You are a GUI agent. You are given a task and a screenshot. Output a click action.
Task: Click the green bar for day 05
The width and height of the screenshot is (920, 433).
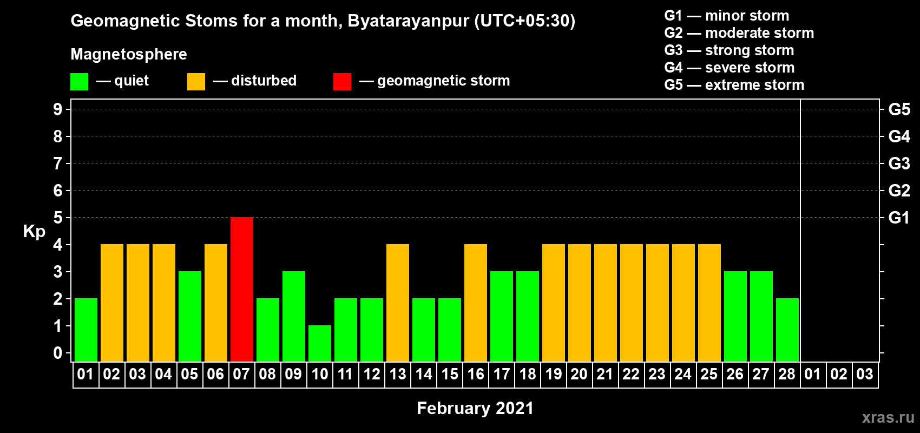click(x=190, y=316)
